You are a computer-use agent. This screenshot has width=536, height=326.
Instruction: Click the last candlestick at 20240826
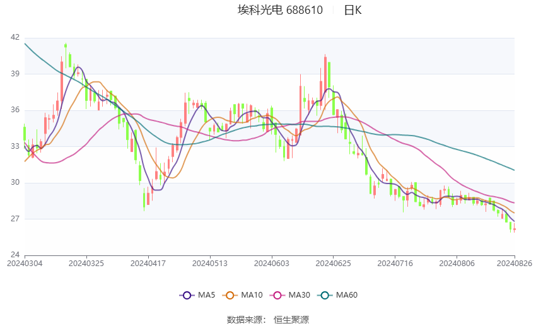[x=515, y=230]
